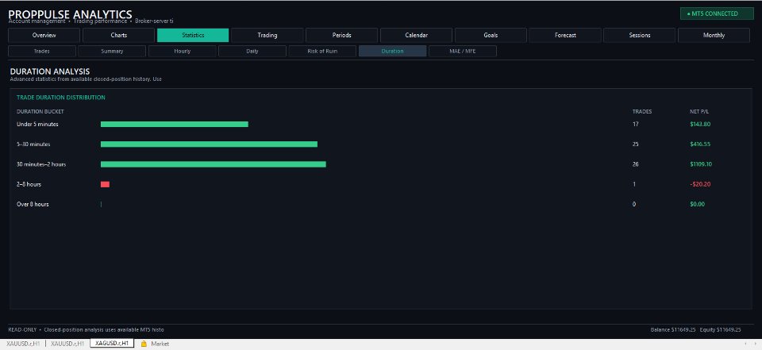Image resolution: width=762 pixels, height=350 pixels.
Task: Click the MT5 CONNECTED status button
Action: [717, 13]
